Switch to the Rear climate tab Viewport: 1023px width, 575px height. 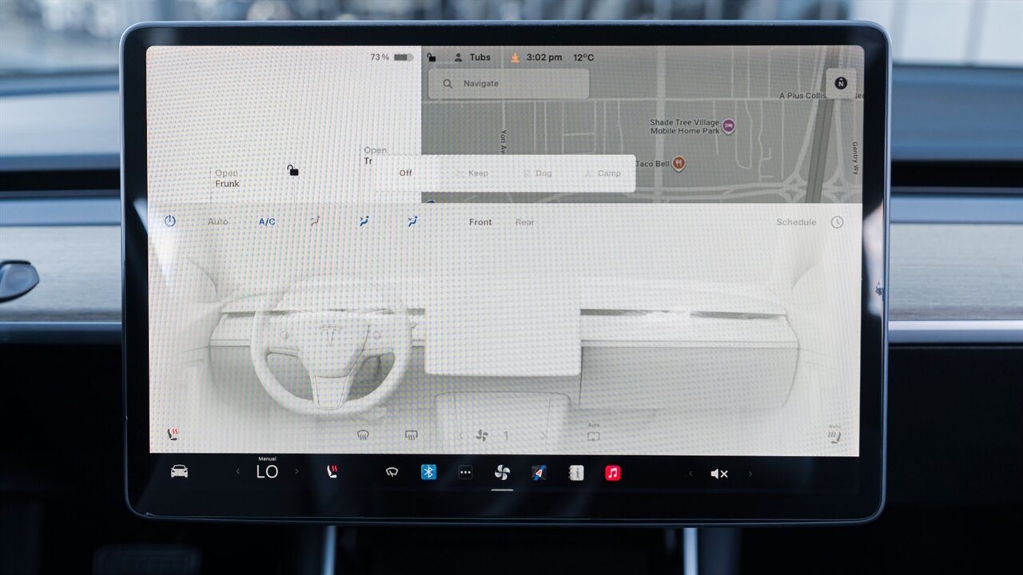(x=524, y=222)
